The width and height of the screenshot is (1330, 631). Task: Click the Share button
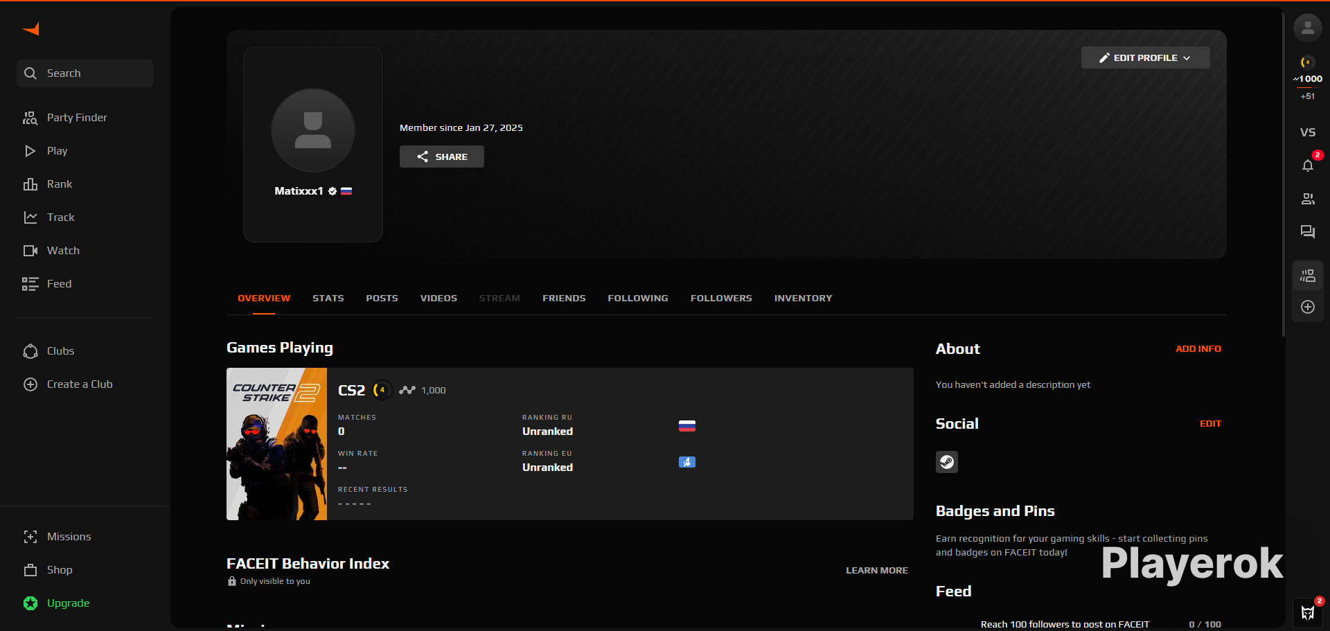click(441, 157)
